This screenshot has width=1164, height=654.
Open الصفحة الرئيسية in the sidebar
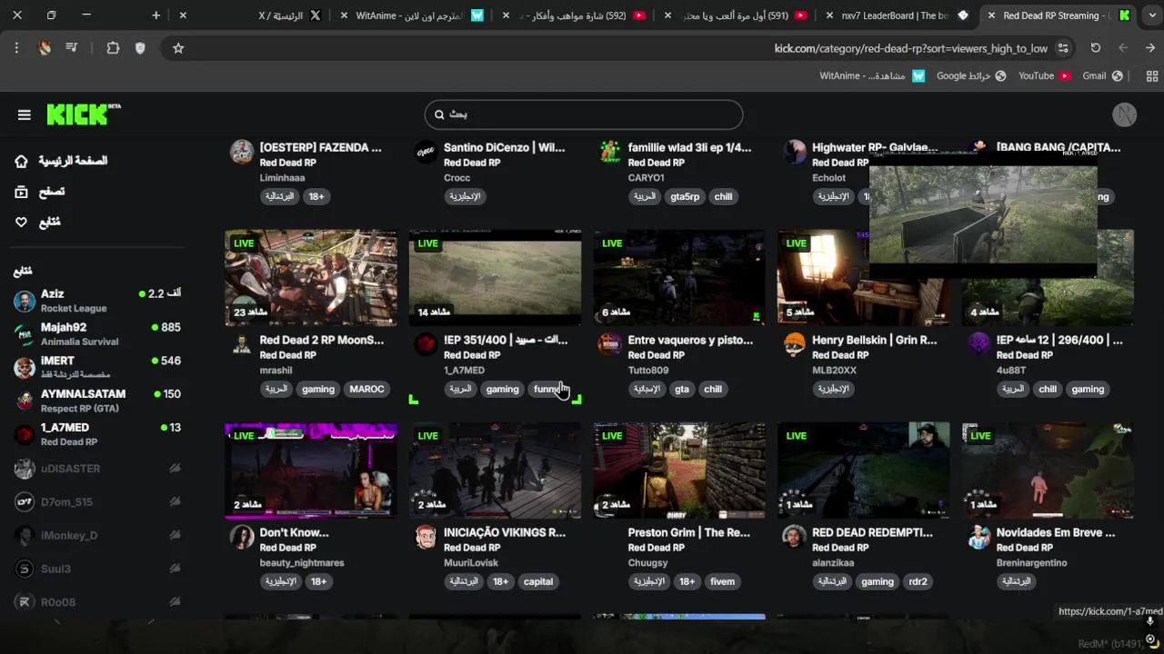[x=73, y=161]
